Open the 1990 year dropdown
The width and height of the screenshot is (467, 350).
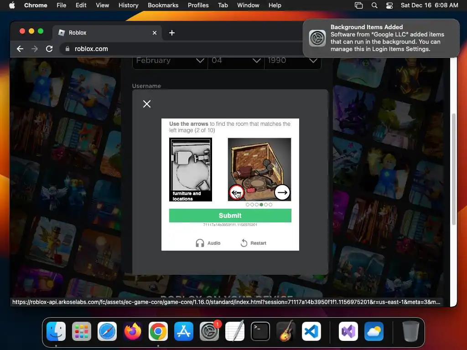pyautogui.click(x=292, y=61)
